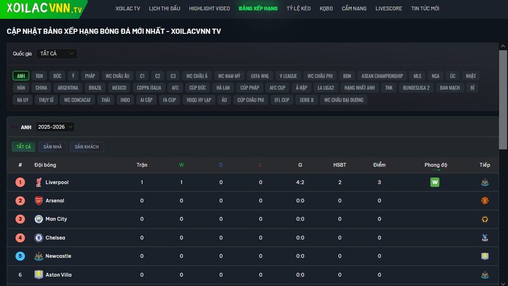The image size is (508, 286).
Task: Click Man City's next opponent crest
Action: [485, 219]
